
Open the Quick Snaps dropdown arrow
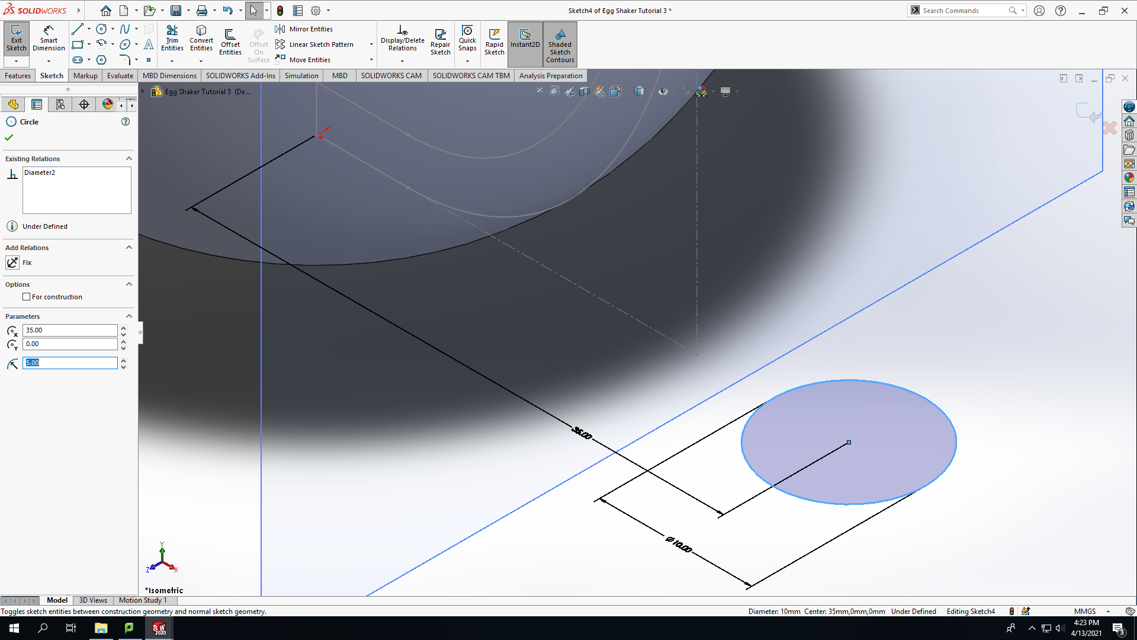tap(467, 61)
